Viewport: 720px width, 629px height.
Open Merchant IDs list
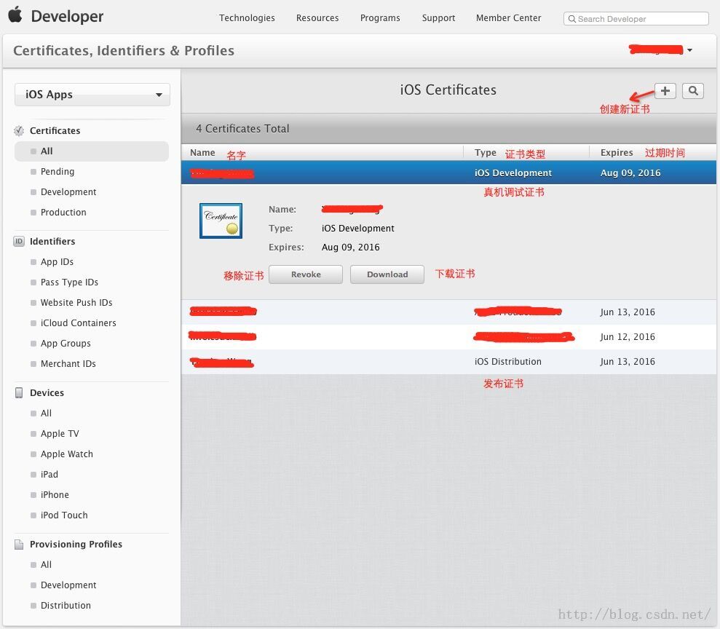[68, 363]
